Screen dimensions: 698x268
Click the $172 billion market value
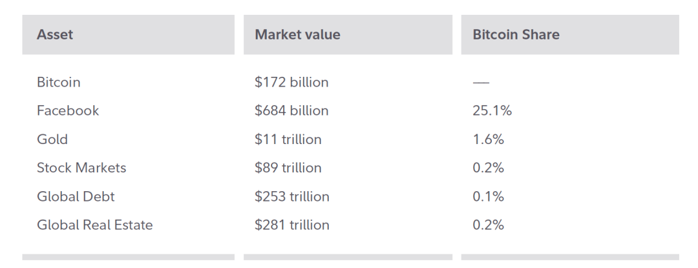[291, 83]
